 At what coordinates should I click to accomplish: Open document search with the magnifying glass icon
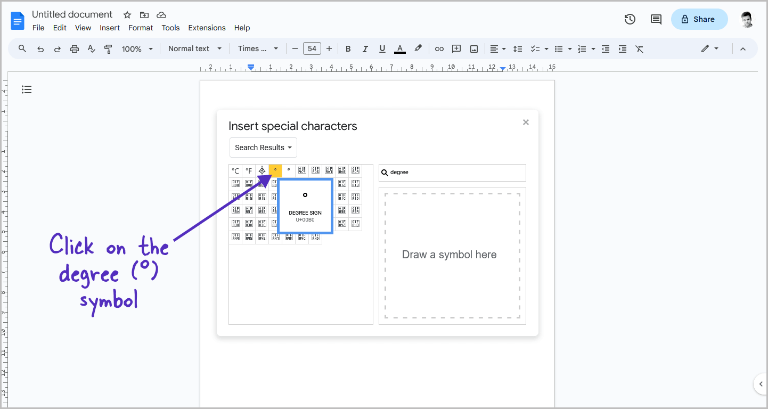click(22, 48)
